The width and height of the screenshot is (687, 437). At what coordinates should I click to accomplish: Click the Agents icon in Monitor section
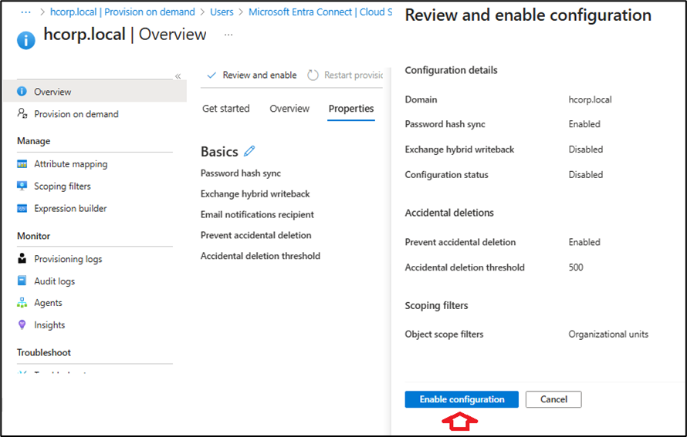point(22,303)
